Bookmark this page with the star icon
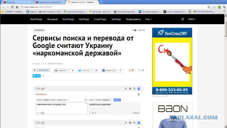 point(209,7)
